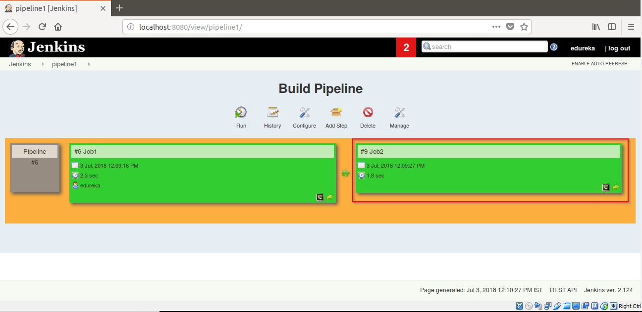Open console output icon on Job1 card

(x=320, y=197)
